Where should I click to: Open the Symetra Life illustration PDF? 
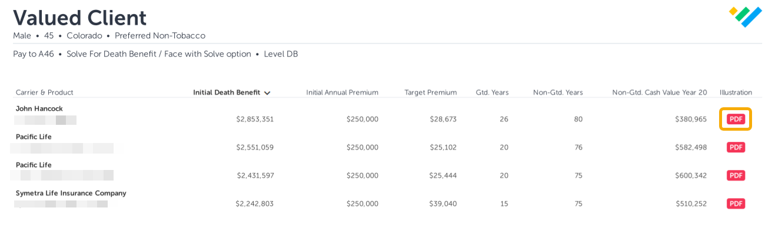pos(736,203)
